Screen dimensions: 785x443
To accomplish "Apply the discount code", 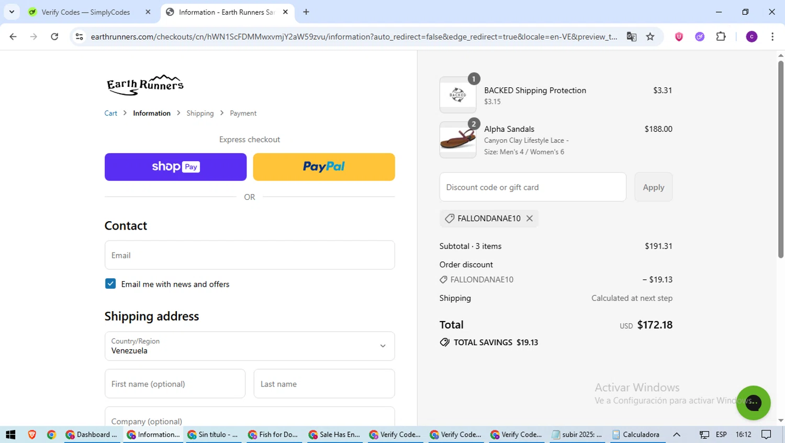I will [x=654, y=187].
